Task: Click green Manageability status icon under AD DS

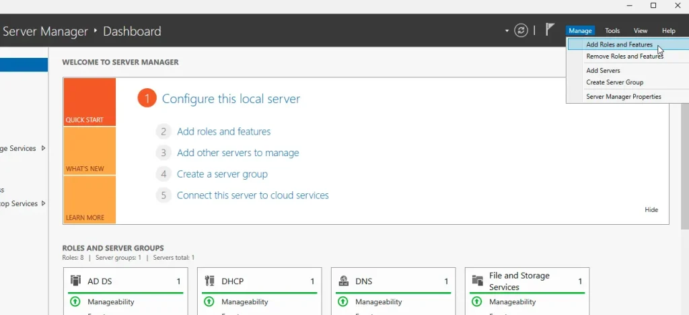Action: (x=74, y=302)
